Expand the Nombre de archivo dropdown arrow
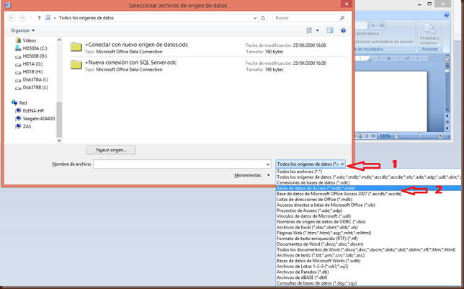This screenshot has height=289, width=464. coord(267,164)
